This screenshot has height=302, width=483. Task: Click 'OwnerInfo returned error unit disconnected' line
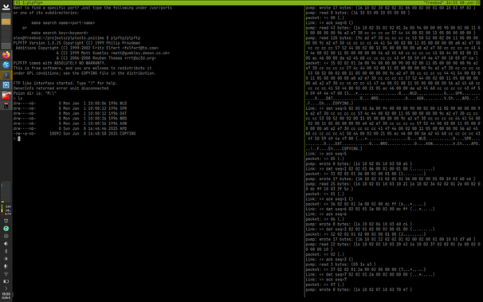click(x=61, y=88)
